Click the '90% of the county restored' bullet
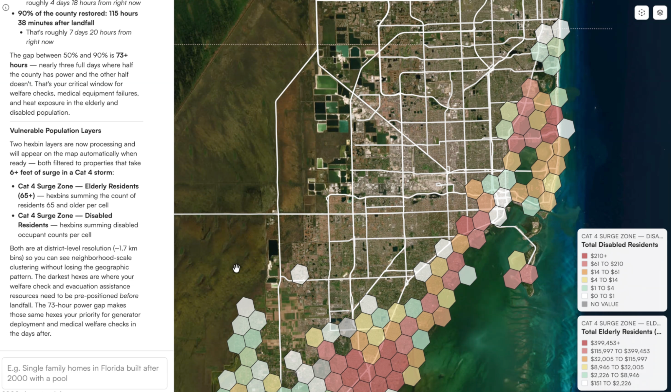 78,18
